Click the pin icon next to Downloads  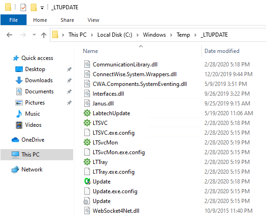point(69,80)
